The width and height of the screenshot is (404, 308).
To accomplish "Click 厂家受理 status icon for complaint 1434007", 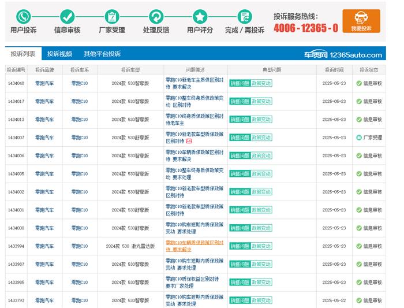I will pyautogui.click(x=359, y=138).
